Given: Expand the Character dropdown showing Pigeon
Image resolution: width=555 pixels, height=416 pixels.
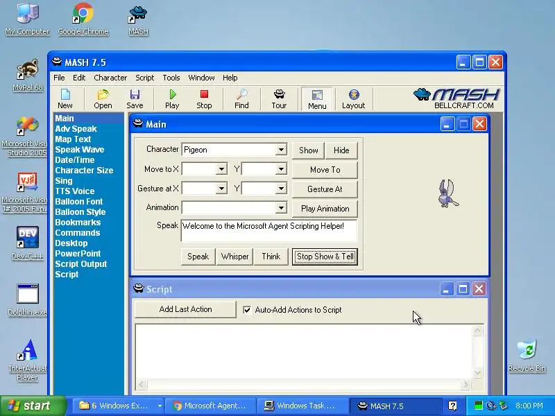Looking at the screenshot, I should (281, 150).
